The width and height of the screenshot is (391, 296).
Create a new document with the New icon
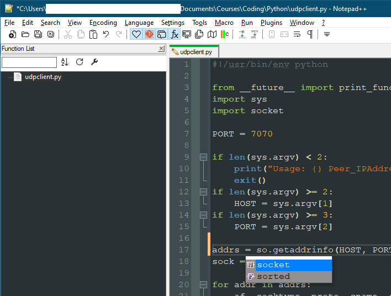click(12, 34)
